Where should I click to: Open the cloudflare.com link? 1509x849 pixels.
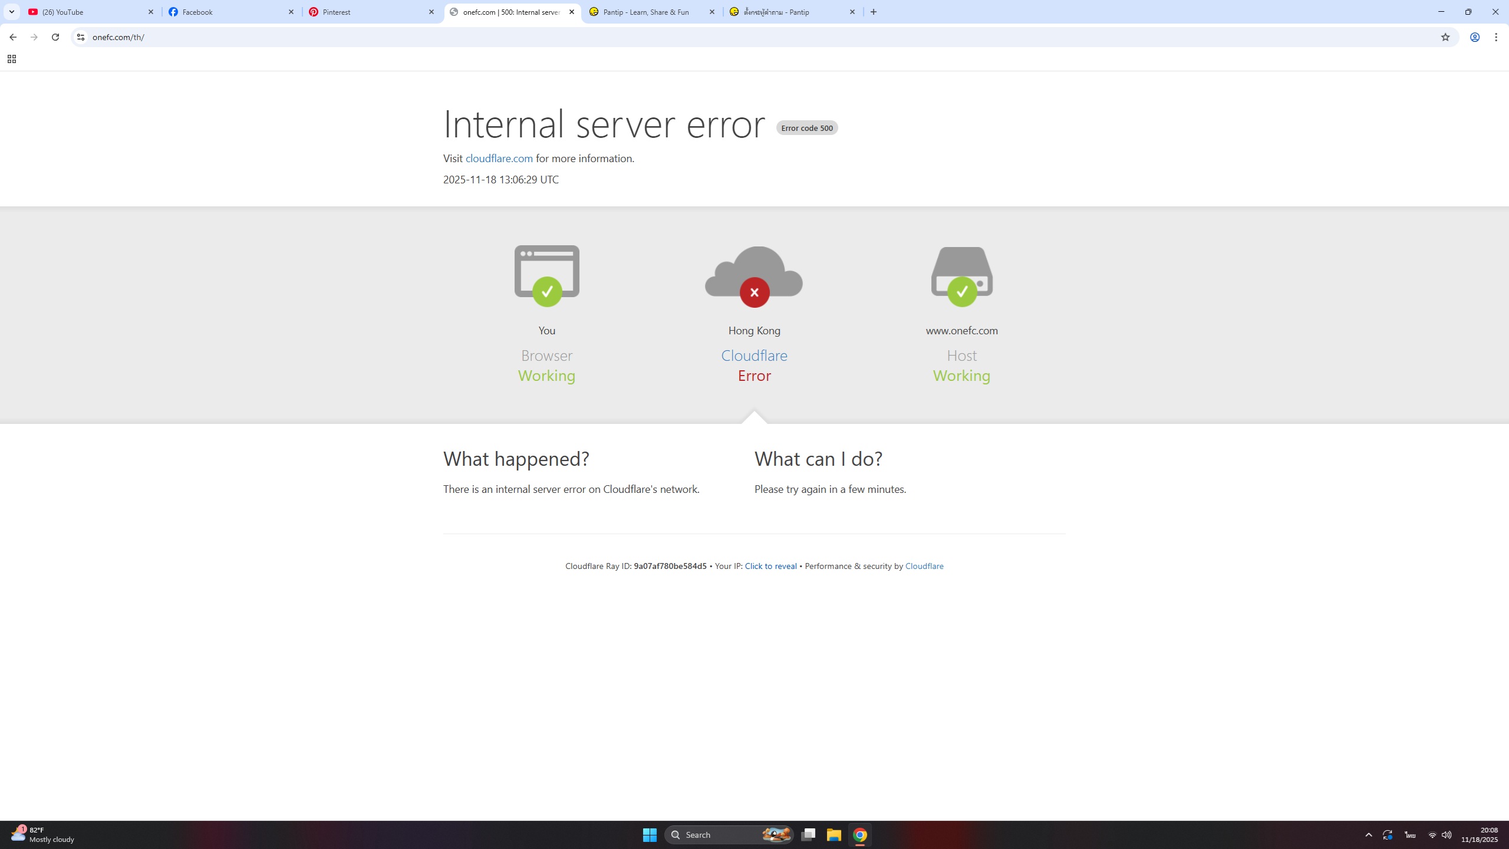click(x=499, y=159)
